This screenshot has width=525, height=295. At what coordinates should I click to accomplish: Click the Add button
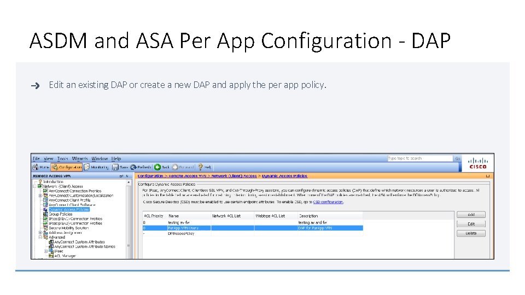click(x=471, y=215)
